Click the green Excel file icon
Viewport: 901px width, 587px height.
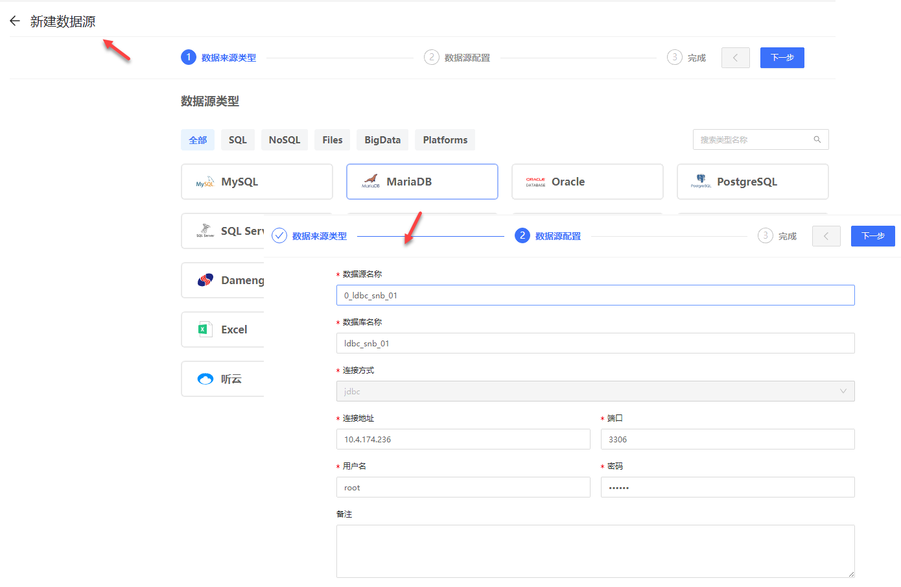(x=205, y=329)
